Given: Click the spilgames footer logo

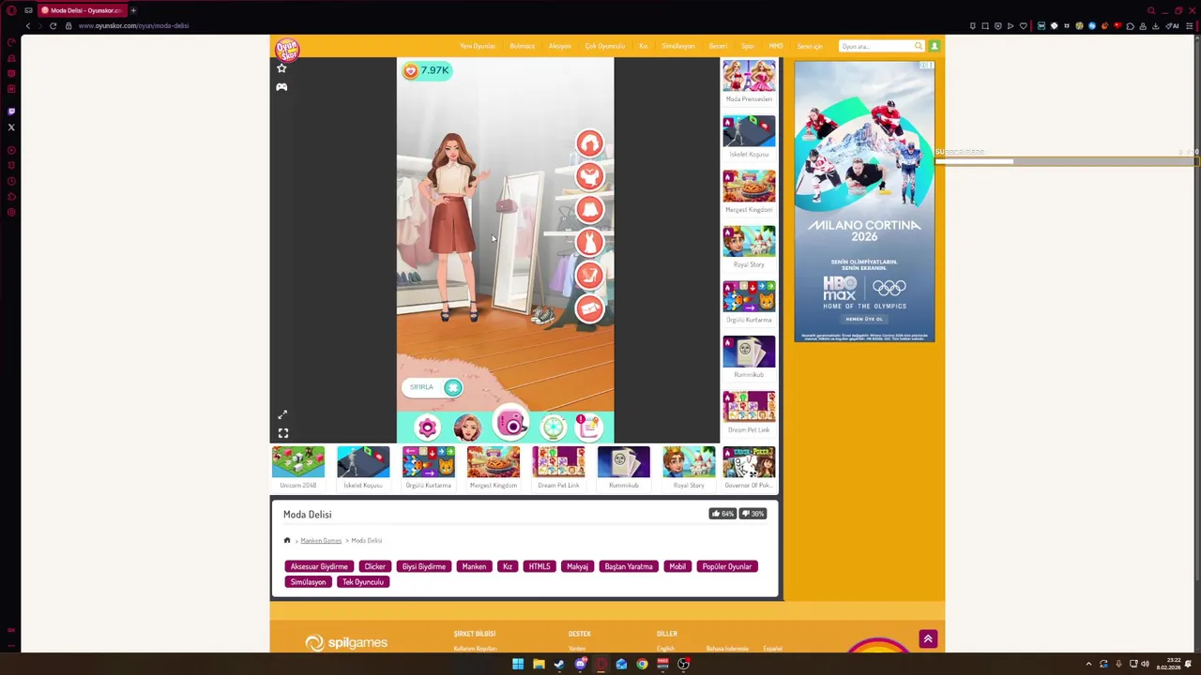Looking at the screenshot, I should click(346, 643).
